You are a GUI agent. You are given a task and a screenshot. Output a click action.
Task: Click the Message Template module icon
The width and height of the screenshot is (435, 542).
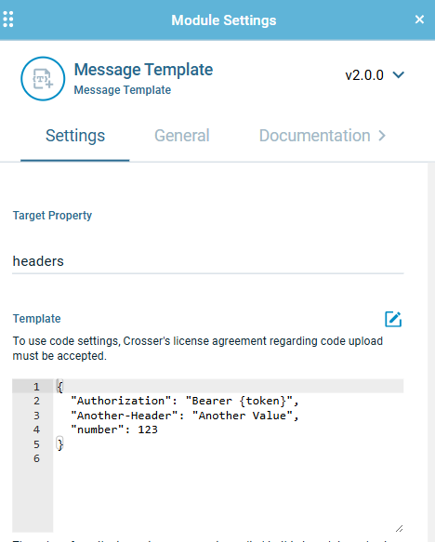click(x=43, y=79)
